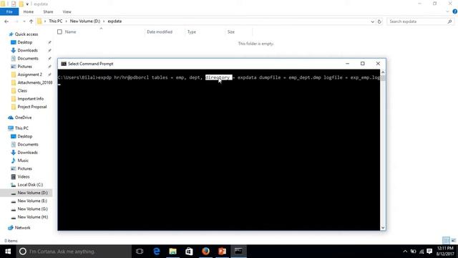
Task: Open pinned Desktop under Quick access
Action: 25,42
